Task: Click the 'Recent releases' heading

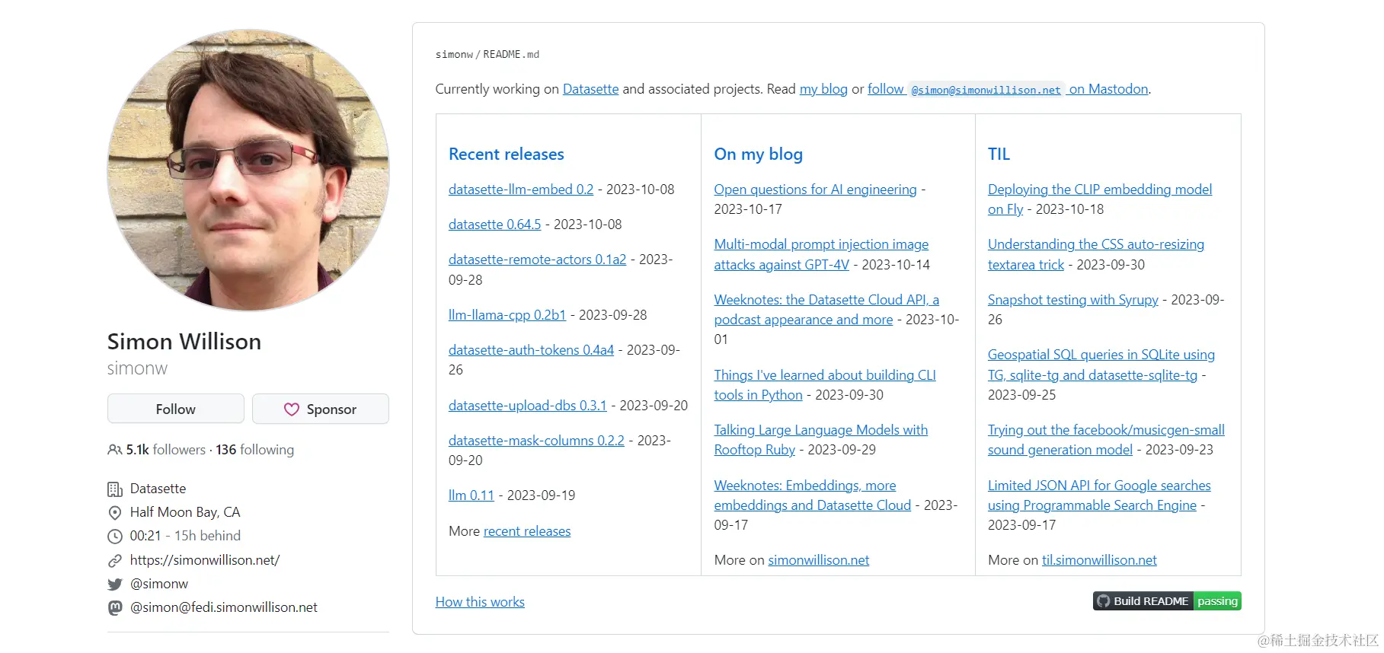Action: [507, 154]
